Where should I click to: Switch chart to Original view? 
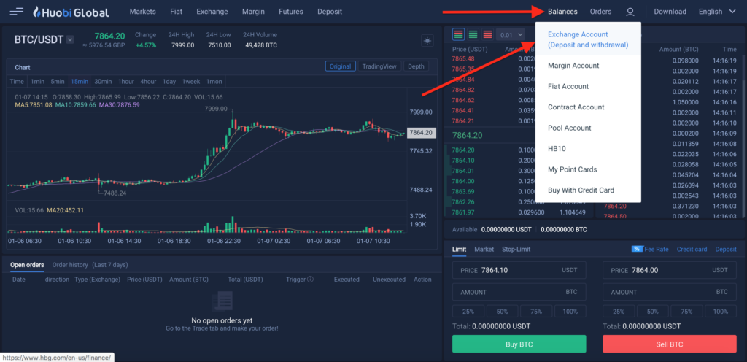pyautogui.click(x=340, y=66)
